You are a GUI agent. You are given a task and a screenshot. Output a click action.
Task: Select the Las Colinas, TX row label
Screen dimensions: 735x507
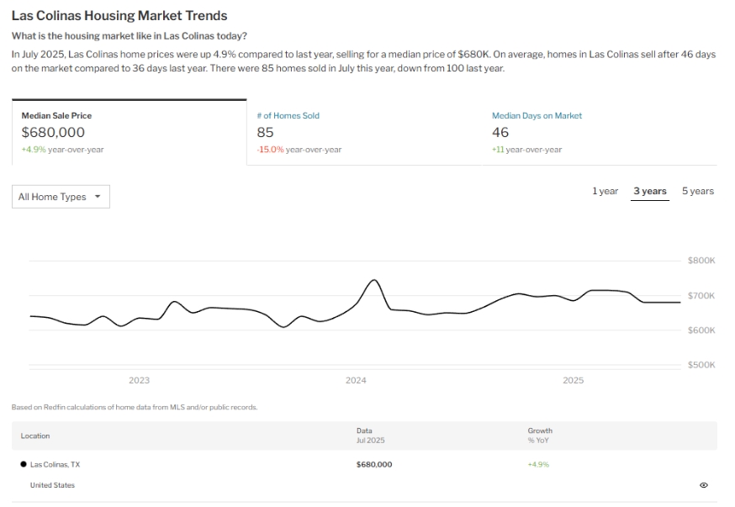pos(55,464)
